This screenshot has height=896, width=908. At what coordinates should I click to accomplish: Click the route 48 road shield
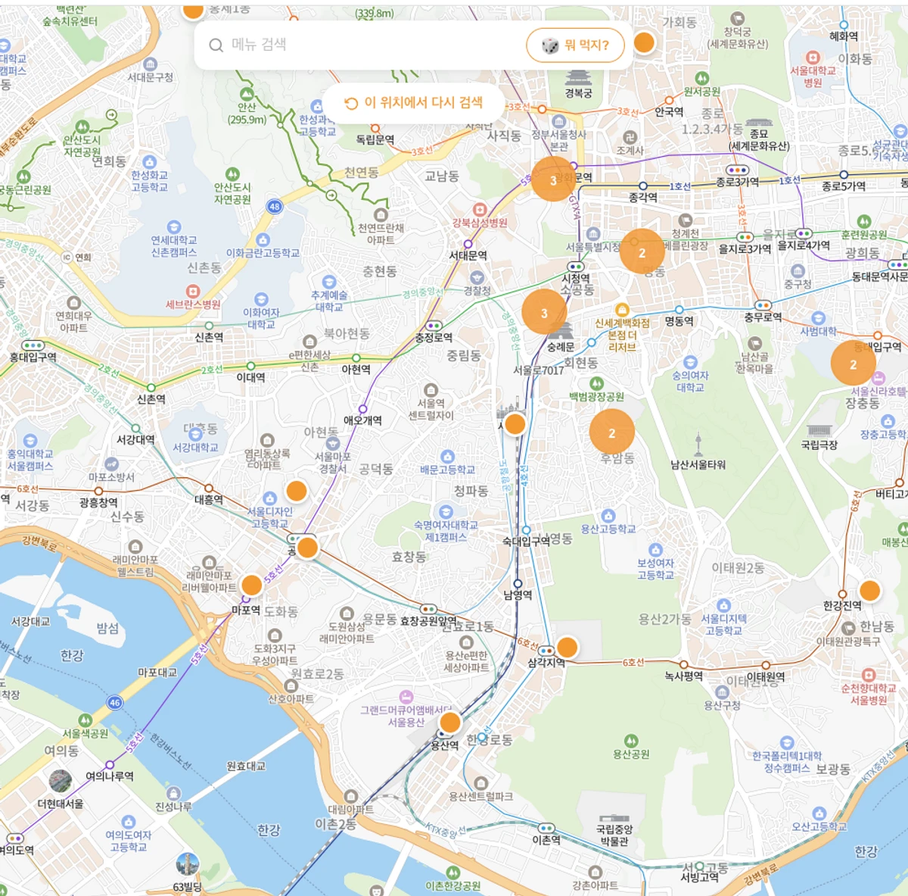point(275,206)
